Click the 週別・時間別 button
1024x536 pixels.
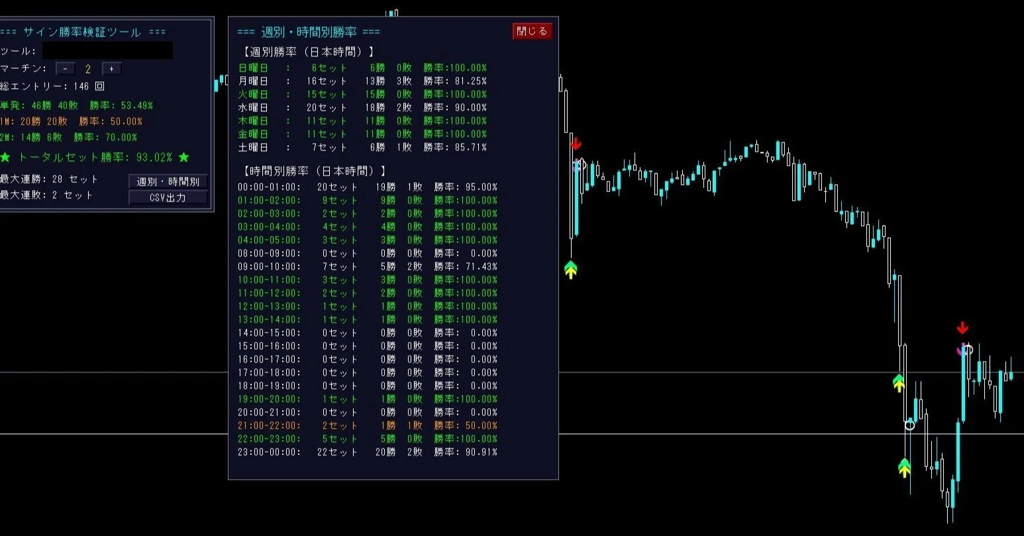point(168,182)
